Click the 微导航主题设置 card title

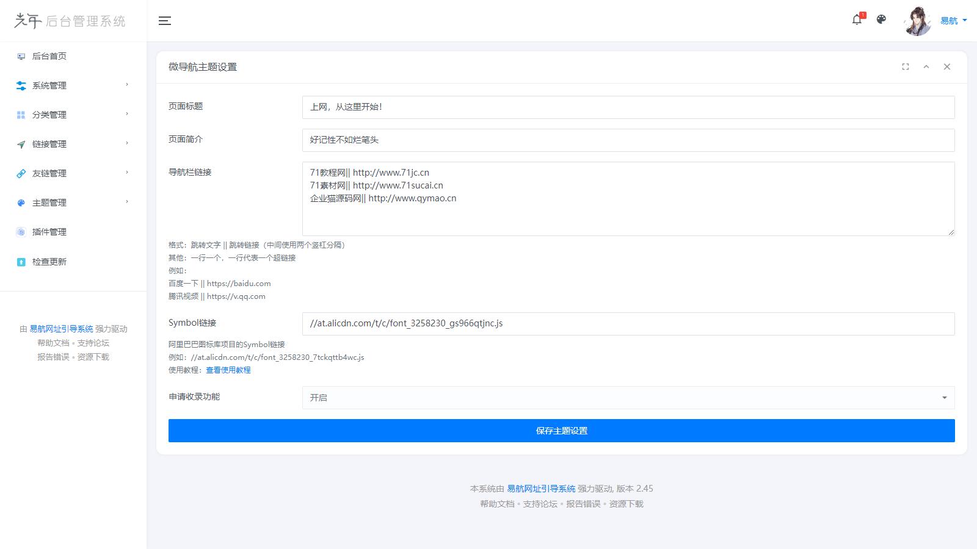point(203,67)
